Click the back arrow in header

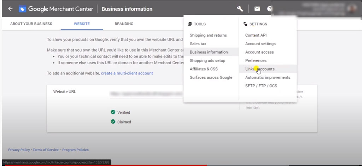click(10, 9)
